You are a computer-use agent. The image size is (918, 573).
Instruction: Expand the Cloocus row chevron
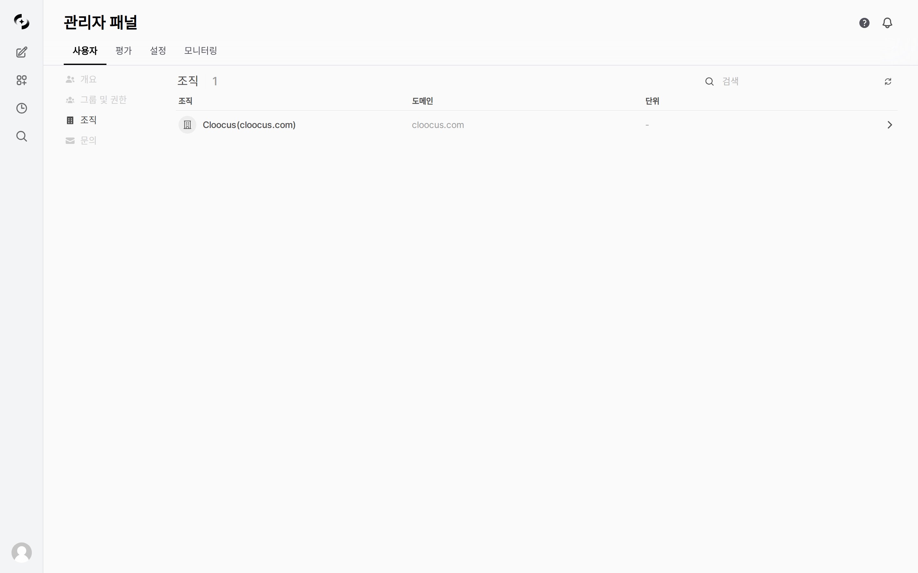pos(890,125)
